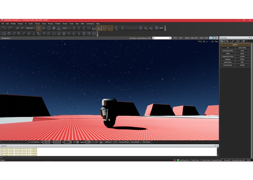The image size is (253, 180).
Task: Select the Move tool
Action: tap(44, 28)
